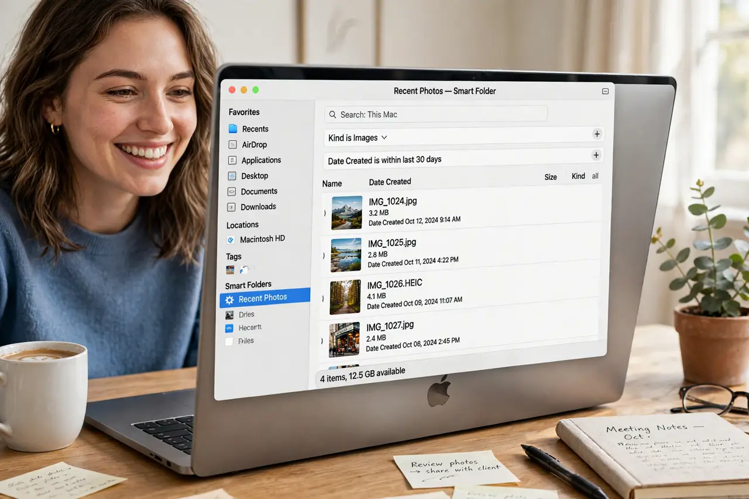The width and height of the screenshot is (749, 499).
Task: Click the file name IMG_1025.jpg
Action: [x=392, y=242]
